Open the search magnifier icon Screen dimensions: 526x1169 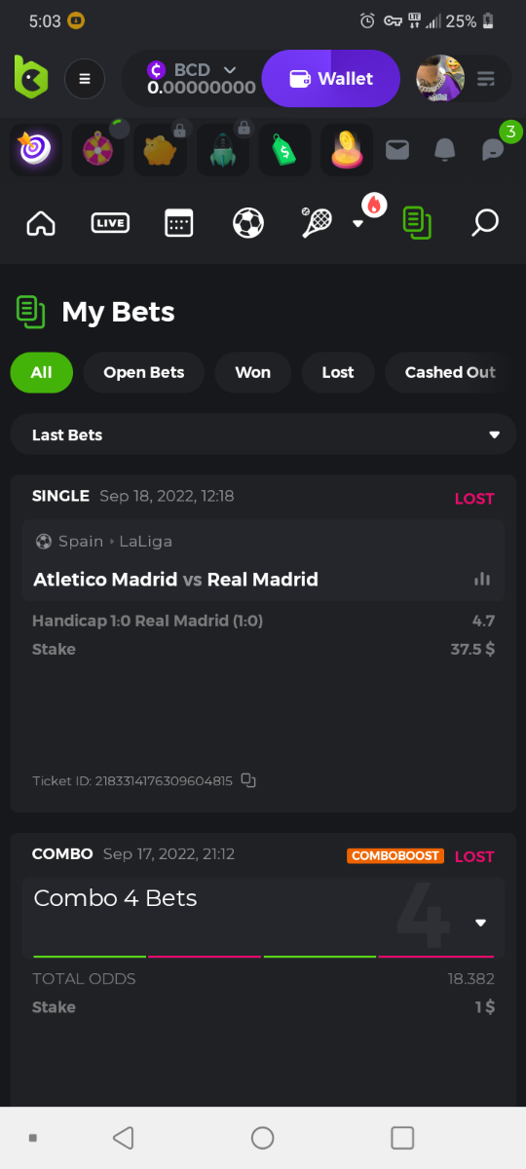coord(485,223)
